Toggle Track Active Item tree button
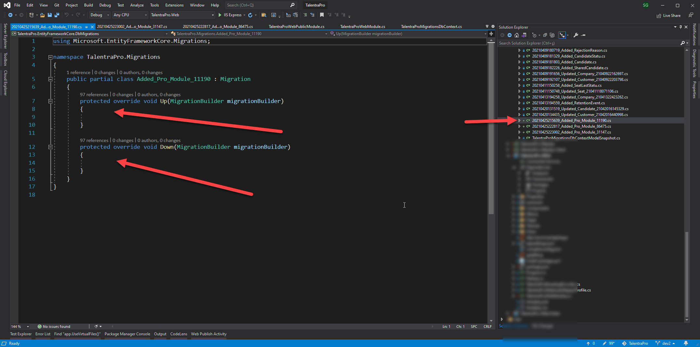 [562, 35]
